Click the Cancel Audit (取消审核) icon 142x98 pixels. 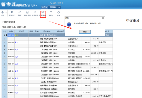pyautogui.click(x=35, y=12)
